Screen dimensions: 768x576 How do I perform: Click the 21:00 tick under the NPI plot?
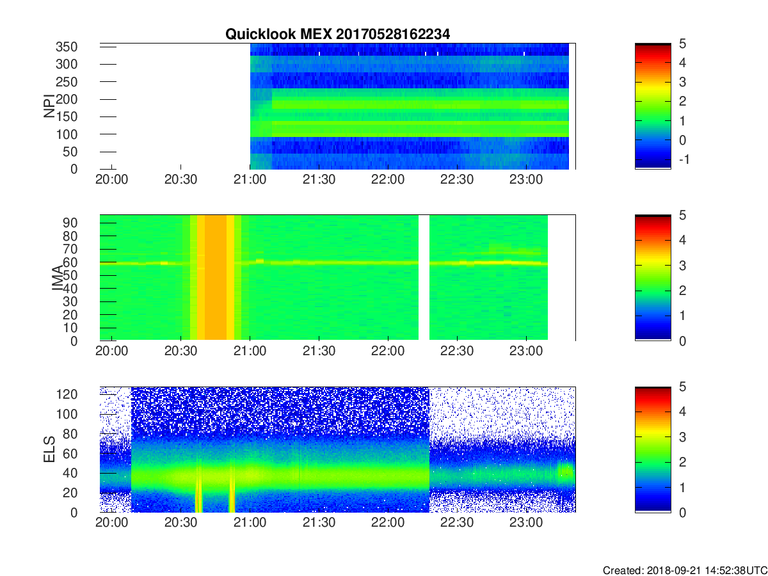pyautogui.click(x=250, y=180)
